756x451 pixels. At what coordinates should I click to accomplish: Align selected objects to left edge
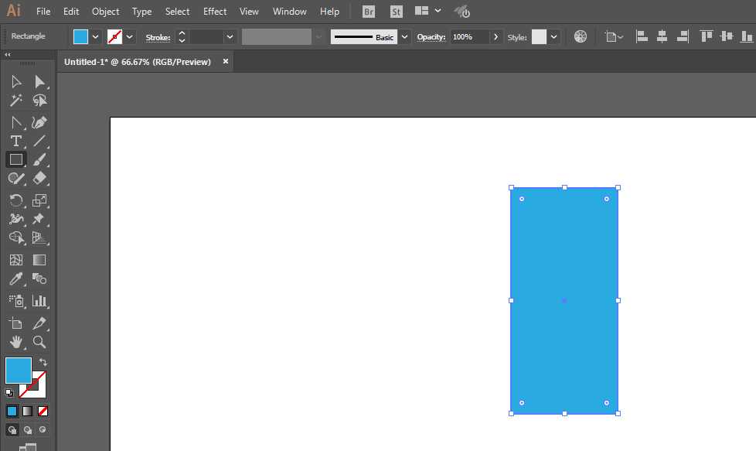point(642,36)
